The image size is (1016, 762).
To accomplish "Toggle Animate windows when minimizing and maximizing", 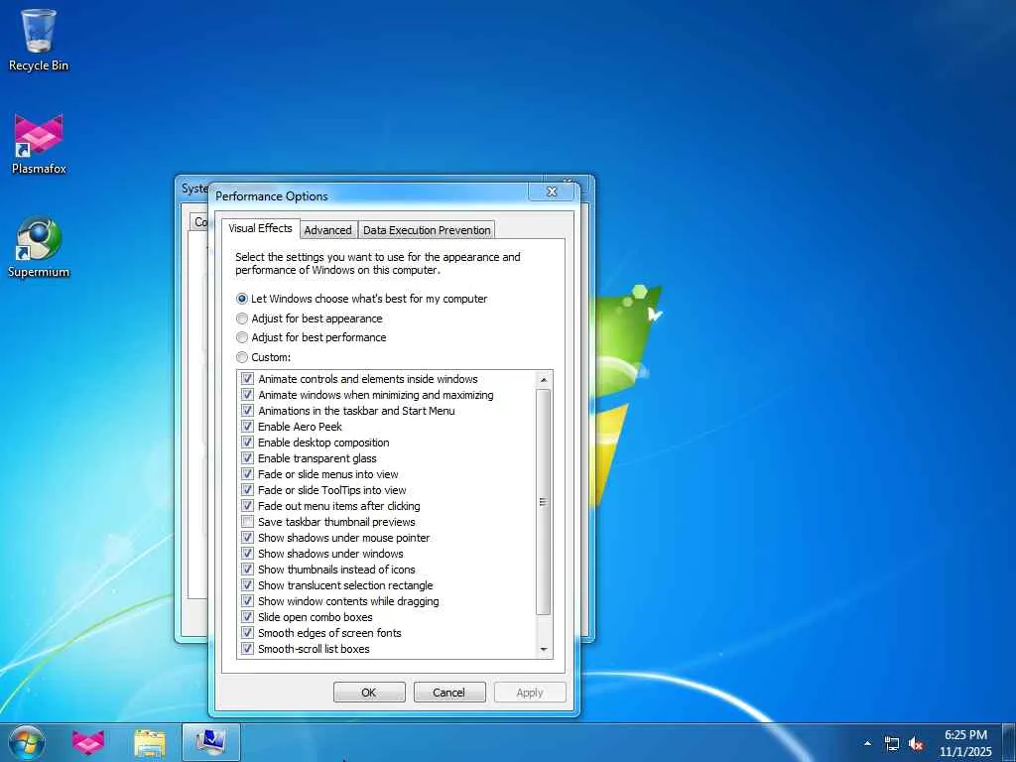I will point(247,395).
